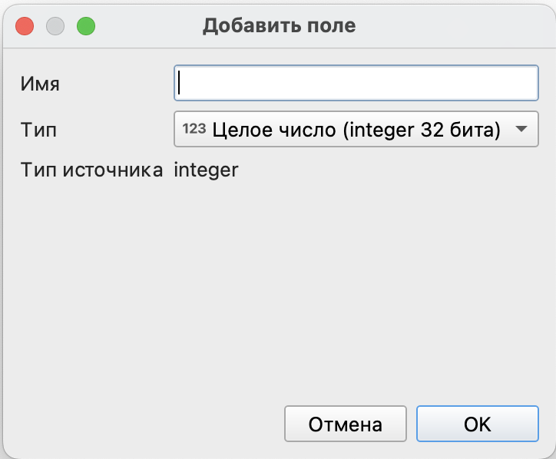Select the "integer 32 бита" text in dropdown
556x459 pixels.
[x=422, y=130]
